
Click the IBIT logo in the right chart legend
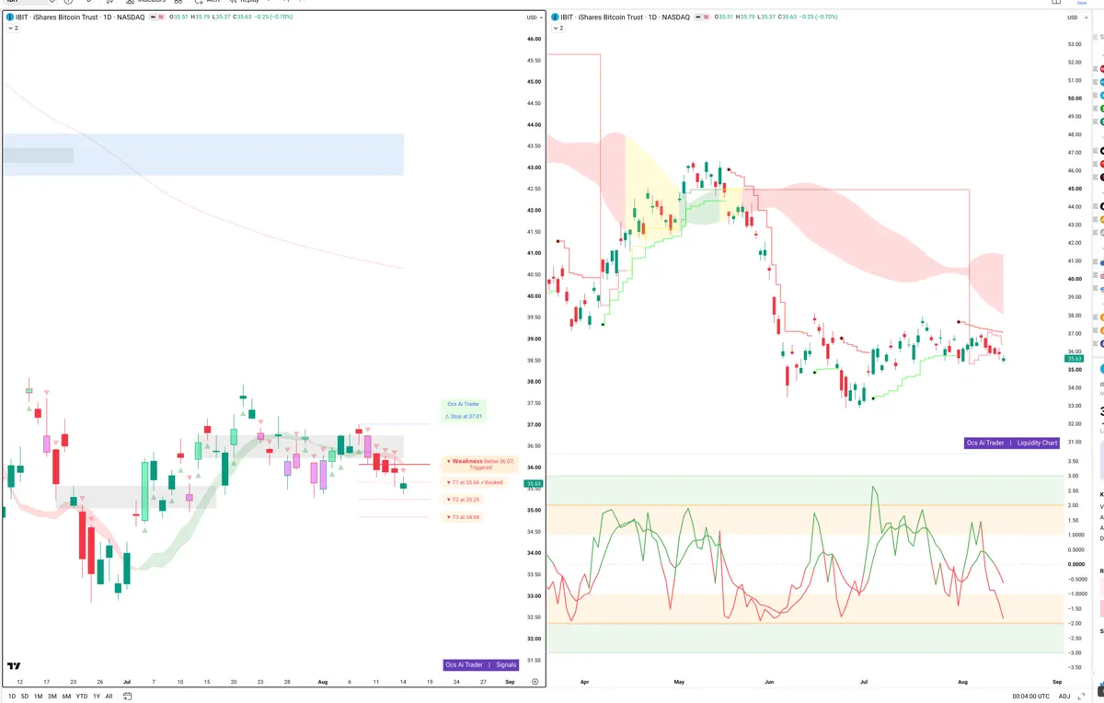557,17
